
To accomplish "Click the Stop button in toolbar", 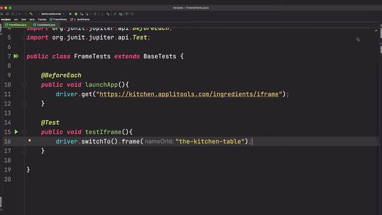I will click(x=95, y=14).
